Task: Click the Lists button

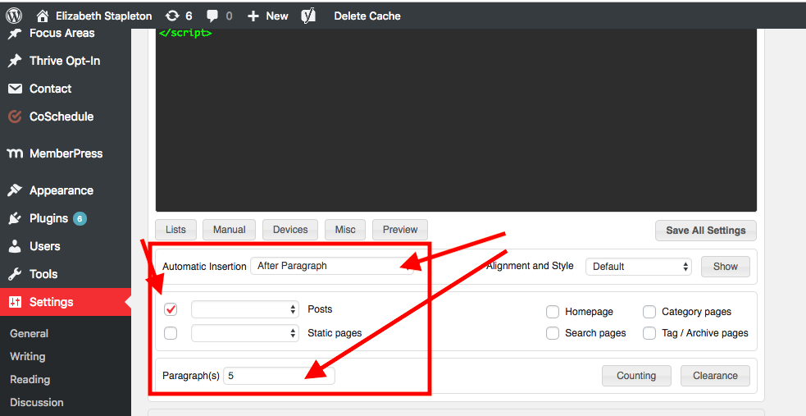Action: point(175,230)
